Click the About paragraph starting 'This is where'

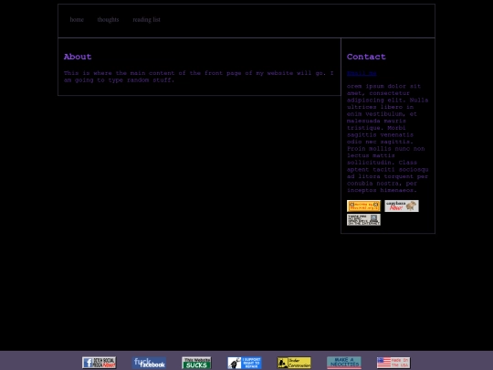click(x=199, y=77)
